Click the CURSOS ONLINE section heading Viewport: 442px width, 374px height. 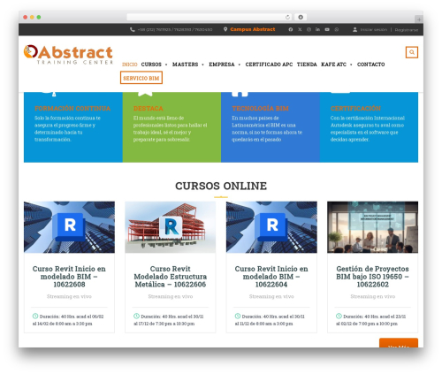(x=221, y=186)
